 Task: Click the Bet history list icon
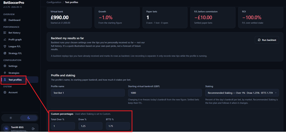click(x=5, y=33)
